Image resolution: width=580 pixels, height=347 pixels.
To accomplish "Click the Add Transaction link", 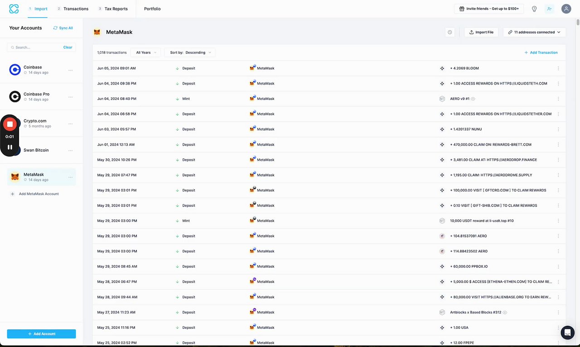I will pos(541,52).
